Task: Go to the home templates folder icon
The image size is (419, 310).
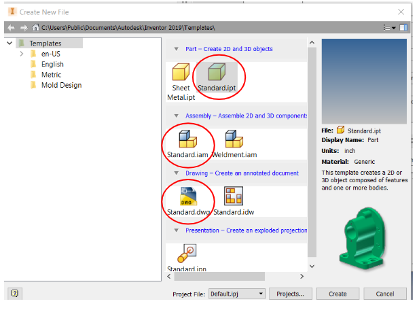Action: point(35,28)
